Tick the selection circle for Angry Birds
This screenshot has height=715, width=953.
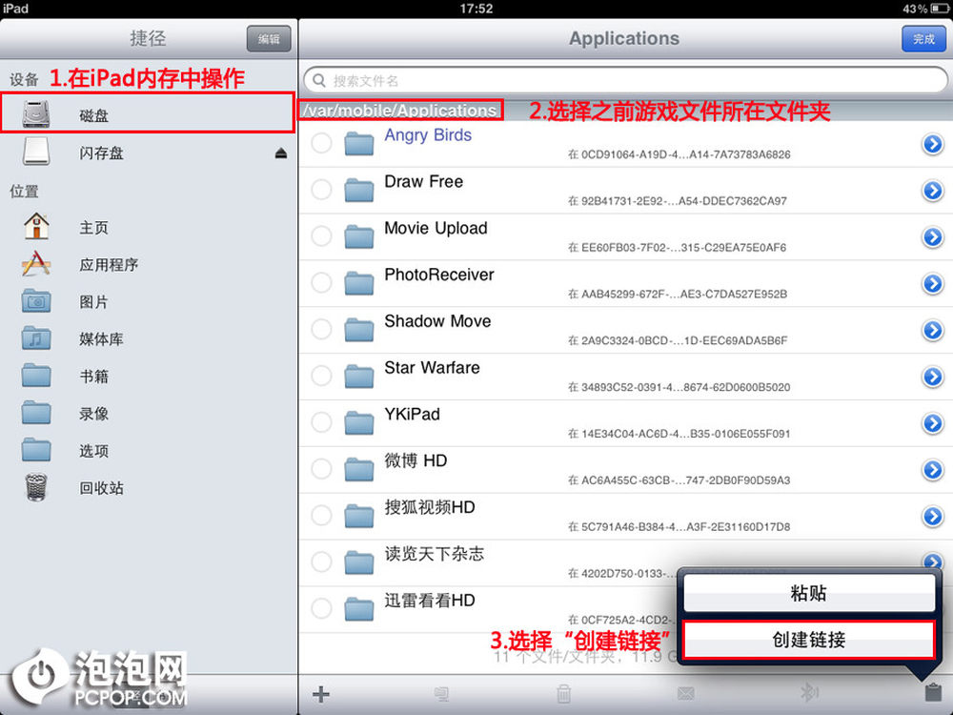321,144
